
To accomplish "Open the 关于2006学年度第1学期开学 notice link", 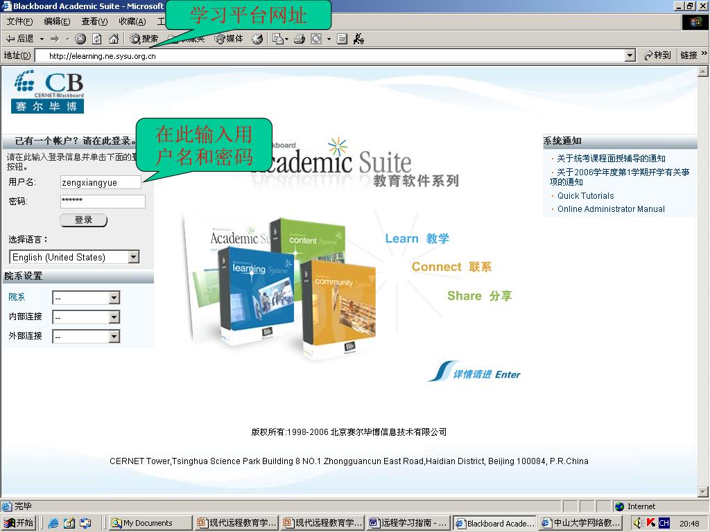I will [x=619, y=177].
